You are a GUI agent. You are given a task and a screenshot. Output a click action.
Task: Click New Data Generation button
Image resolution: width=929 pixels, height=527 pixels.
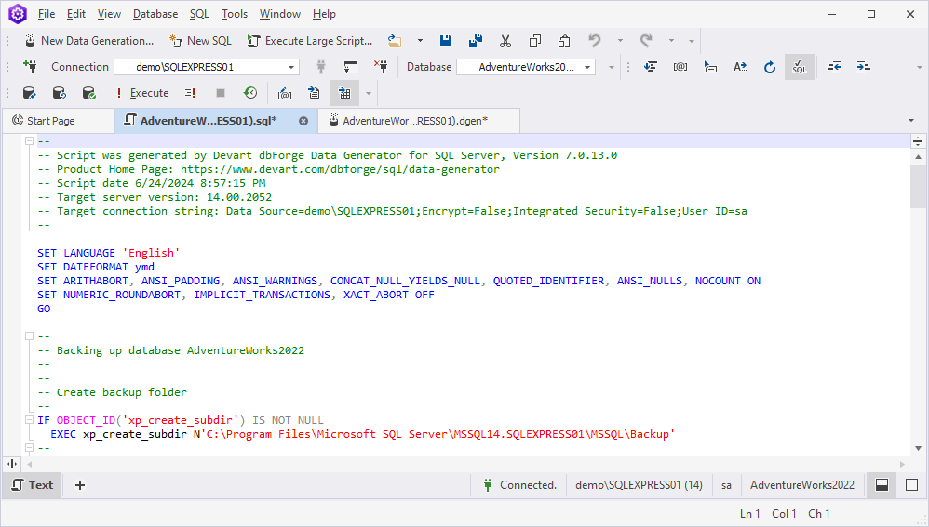pos(88,41)
